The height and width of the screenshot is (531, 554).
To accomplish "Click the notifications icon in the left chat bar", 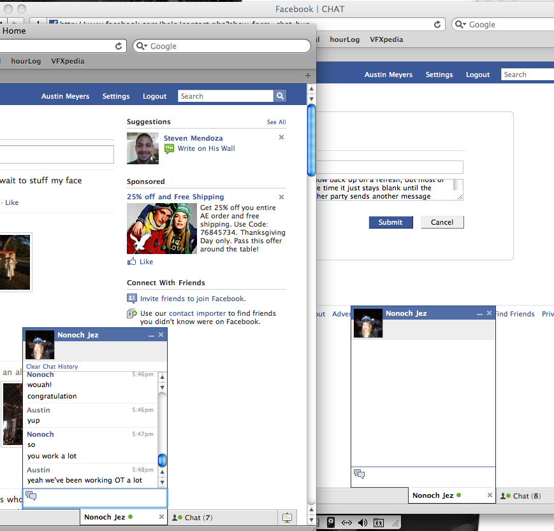I will click(x=287, y=518).
